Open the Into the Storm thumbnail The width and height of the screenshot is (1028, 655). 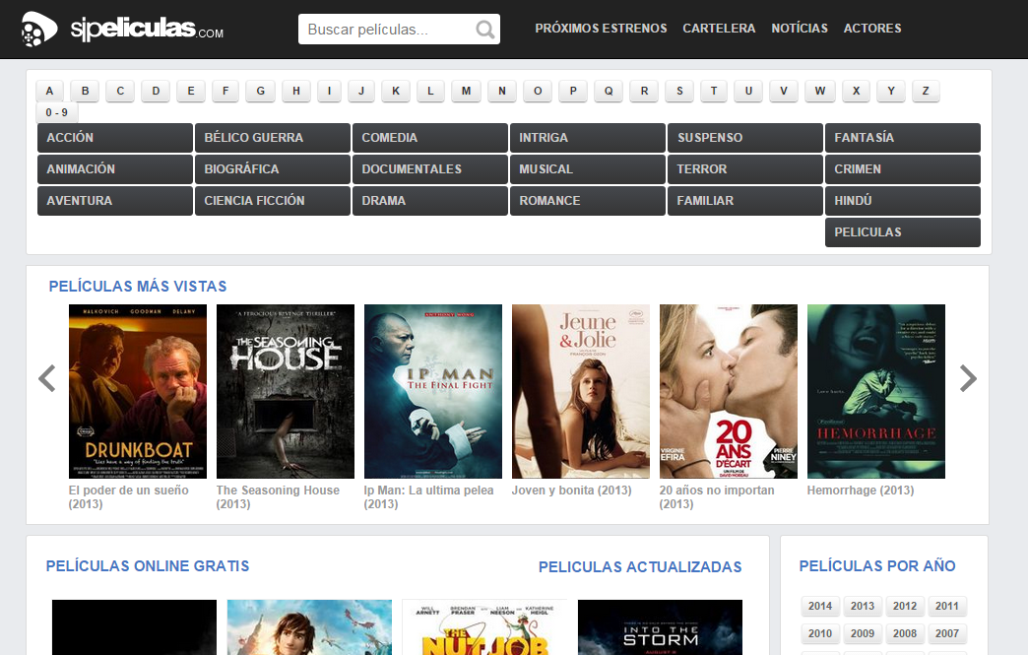pos(660,627)
